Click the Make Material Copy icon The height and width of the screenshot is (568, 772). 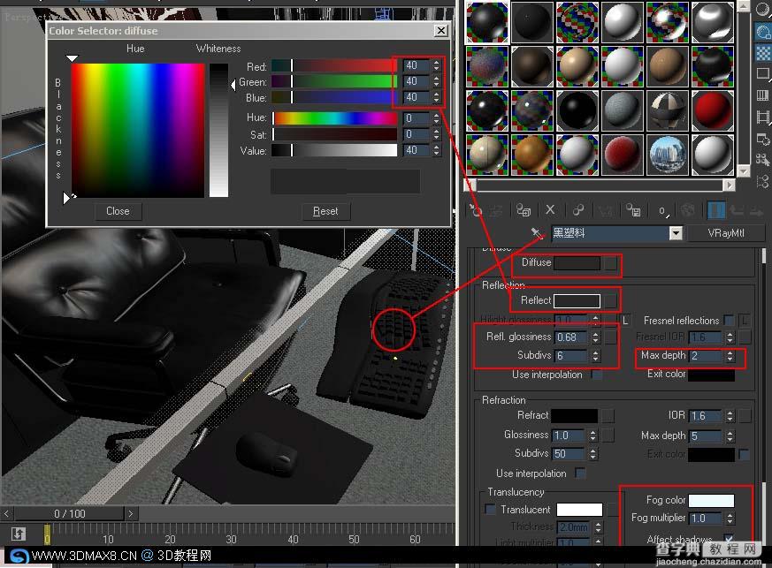click(577, 210)
